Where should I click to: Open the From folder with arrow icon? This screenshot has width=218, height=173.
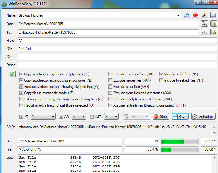[x=214, y=24]
